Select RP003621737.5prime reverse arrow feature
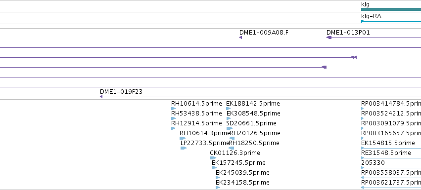This screenshot has width=421, height=190. point(391,188)
